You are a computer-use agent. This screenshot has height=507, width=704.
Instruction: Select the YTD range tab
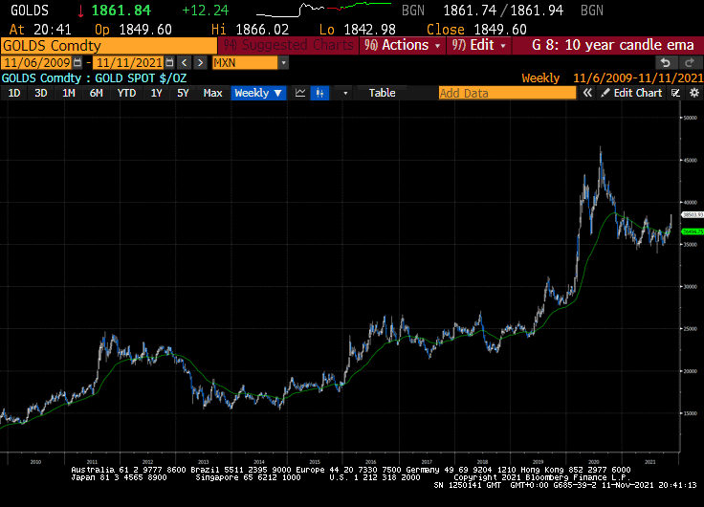click(x=126, y=93)
